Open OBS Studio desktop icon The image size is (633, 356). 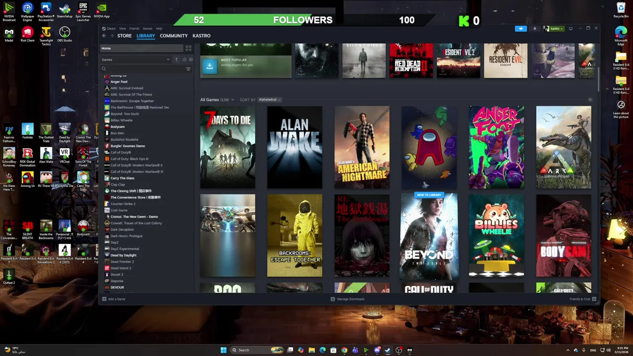click(64, 35)
